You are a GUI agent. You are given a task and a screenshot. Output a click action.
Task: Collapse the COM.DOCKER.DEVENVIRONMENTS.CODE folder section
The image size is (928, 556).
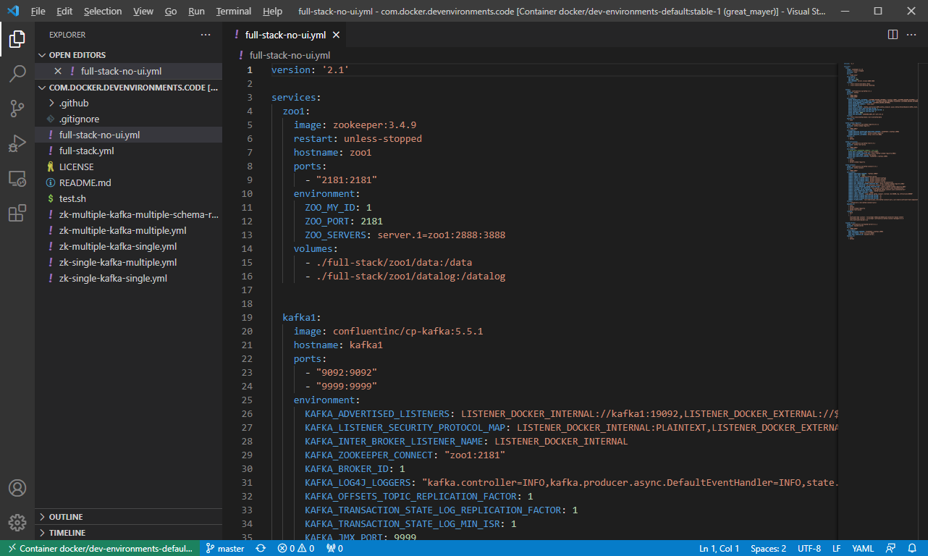point(129,87)
